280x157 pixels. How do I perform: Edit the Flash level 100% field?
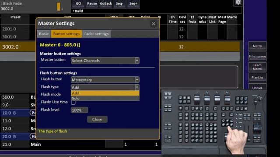79,110
